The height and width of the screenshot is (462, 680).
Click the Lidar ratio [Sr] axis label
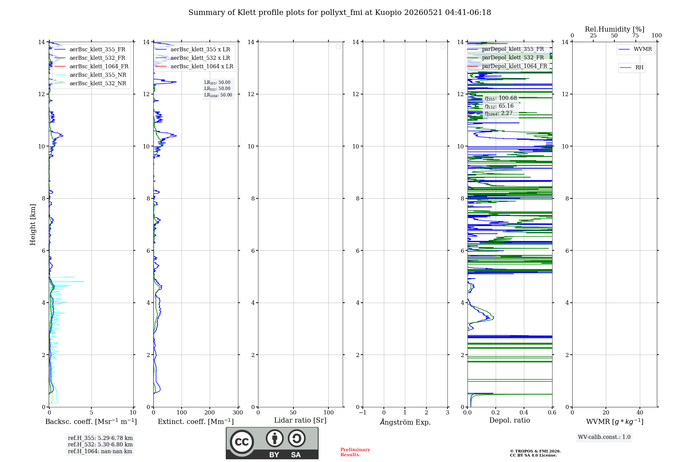pos(300,421)
